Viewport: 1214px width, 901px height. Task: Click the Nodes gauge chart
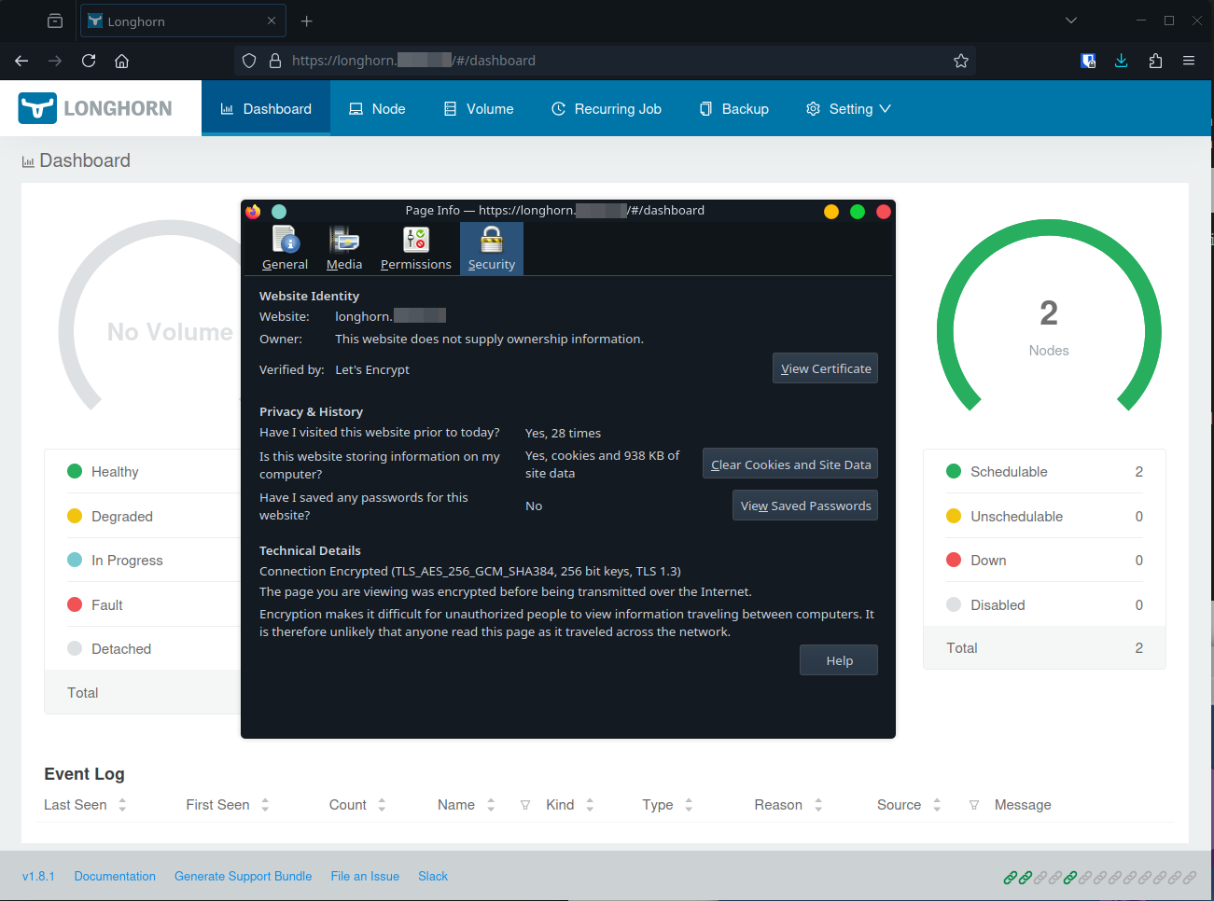(1048, 317)
